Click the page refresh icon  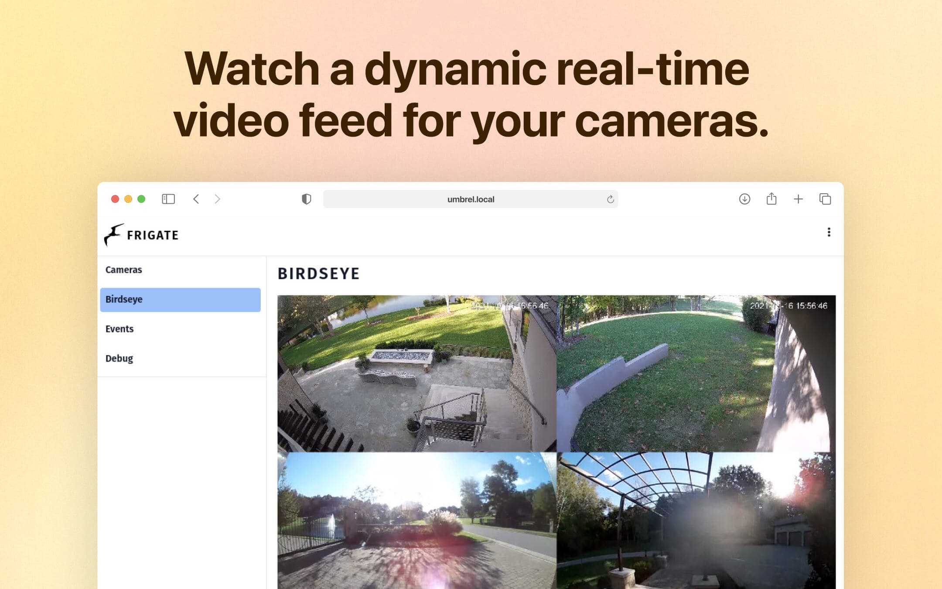tap(610, 199)
